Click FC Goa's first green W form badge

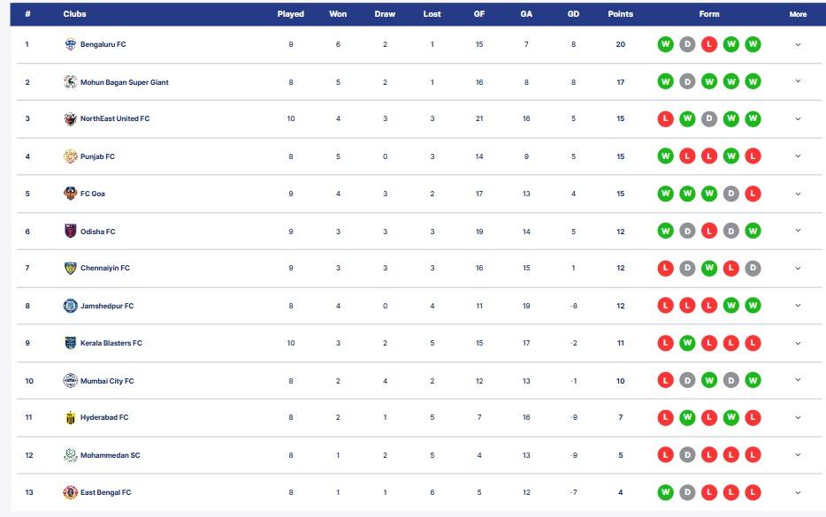coord(665,194)
